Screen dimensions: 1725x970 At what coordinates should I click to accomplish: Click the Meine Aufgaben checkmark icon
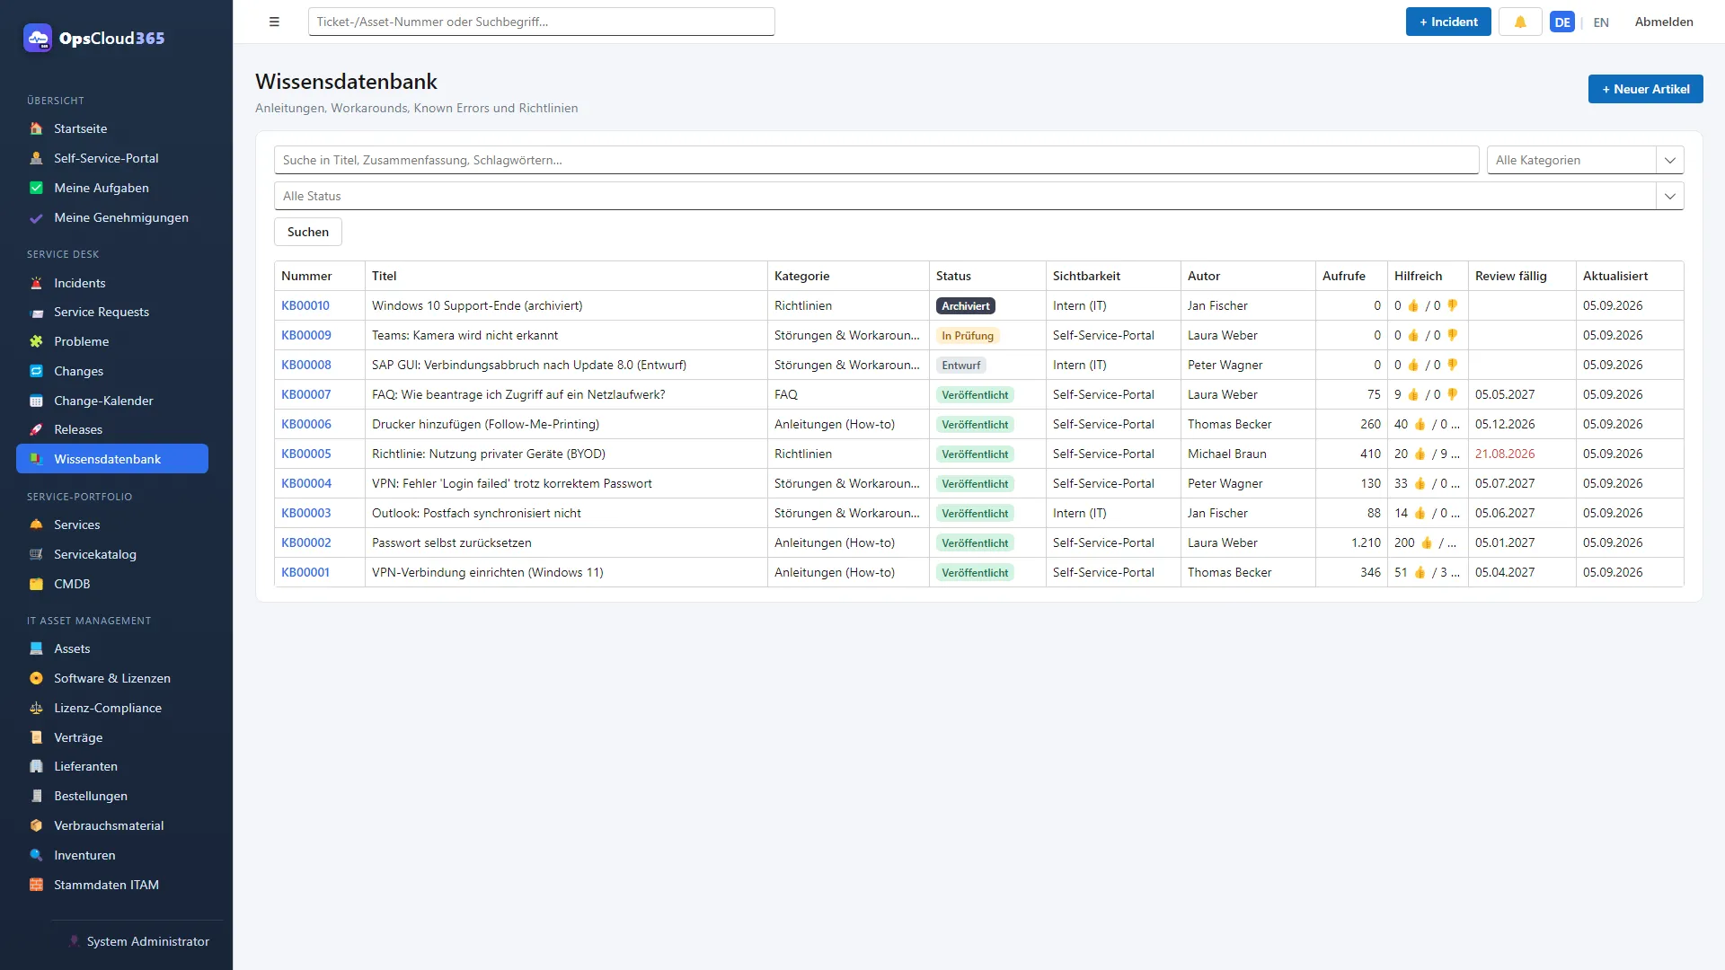pyautogui.click(x=36, y=188)
